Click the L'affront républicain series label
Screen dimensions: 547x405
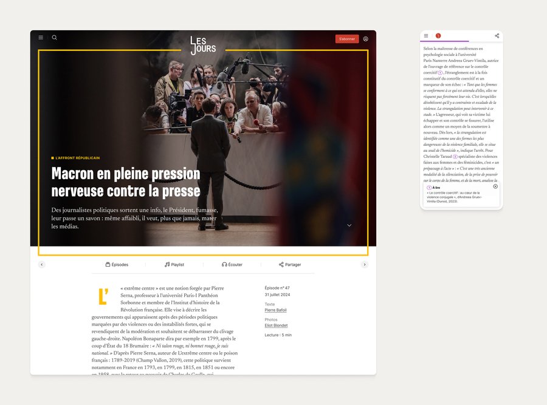77,158
